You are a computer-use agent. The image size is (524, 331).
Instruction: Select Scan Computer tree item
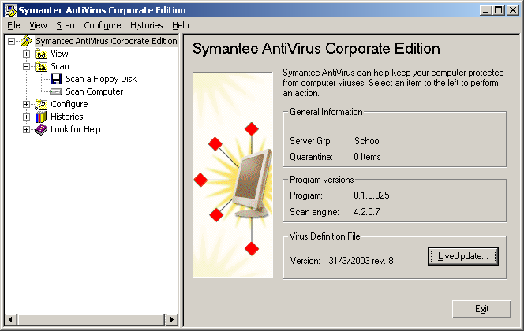pyautogui.click(x=94, y=91)
